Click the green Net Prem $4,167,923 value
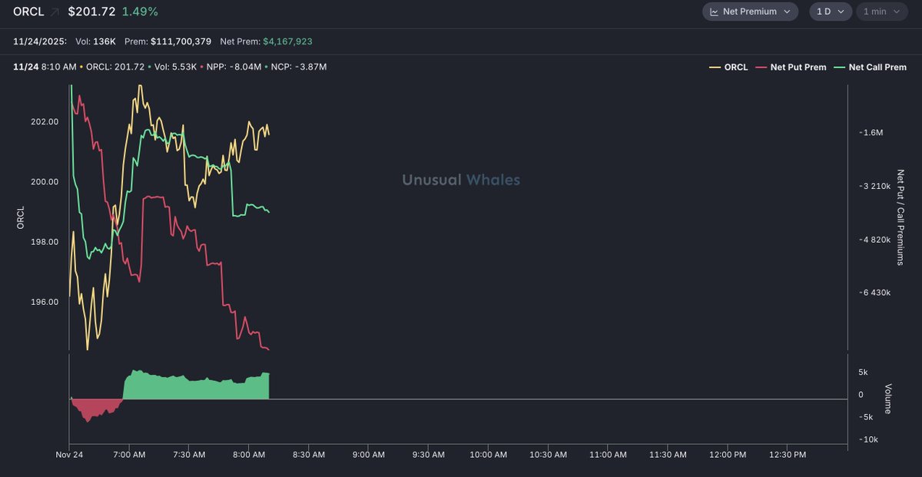This screenshot has height=477, width=922. pyautogui.click(x=287, y=41)
